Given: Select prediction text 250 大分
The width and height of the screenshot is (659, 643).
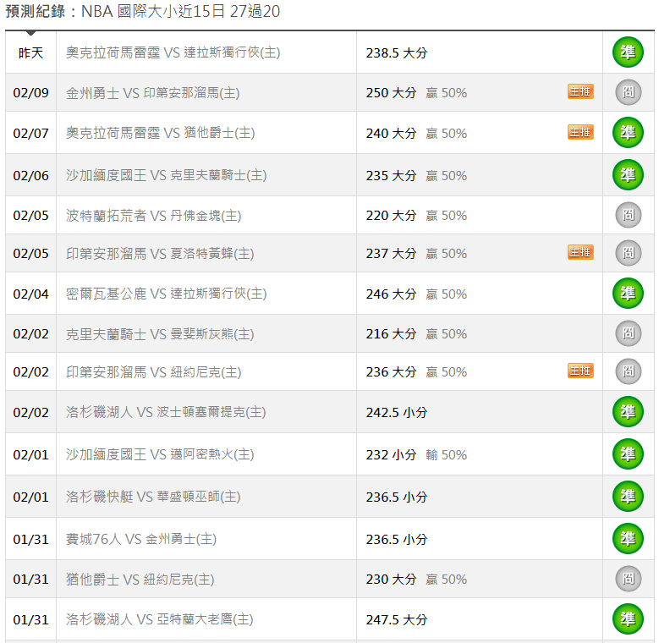Looking at the screenshot, I should click(x=391, y=93).
